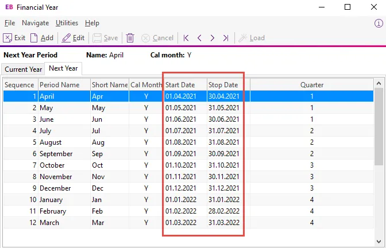Select the September period row
Screen dimensions: 386x248
click(56, 154)
